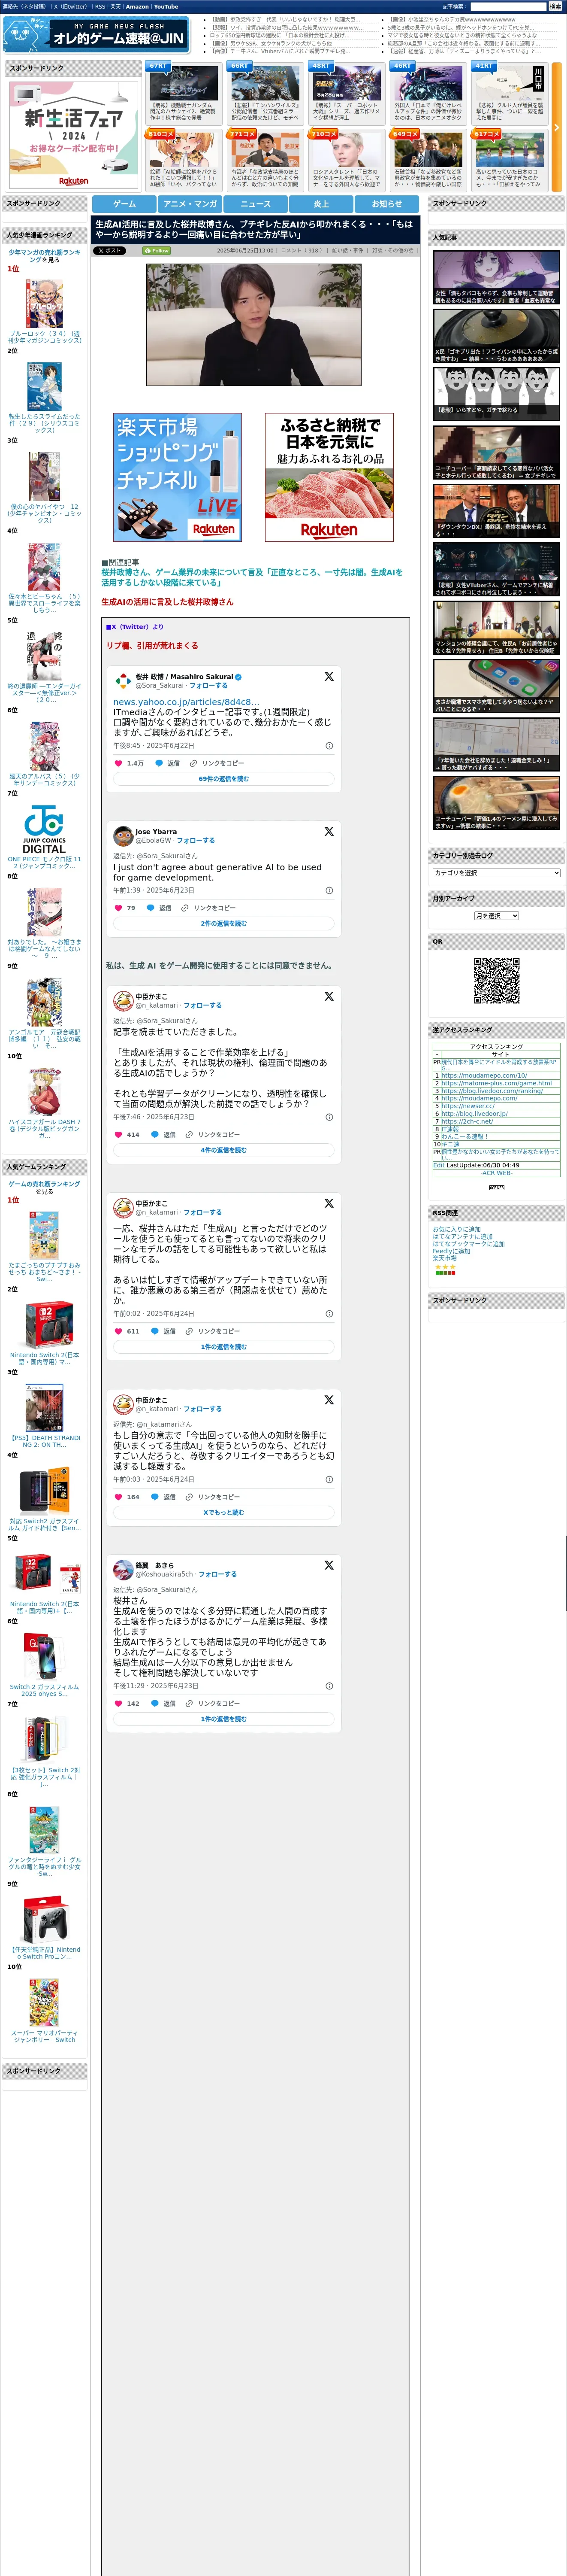Click X logo on Masahiro Sakurai's tweet
Viewport: 567px width, 2576px height.
[329, 677]
